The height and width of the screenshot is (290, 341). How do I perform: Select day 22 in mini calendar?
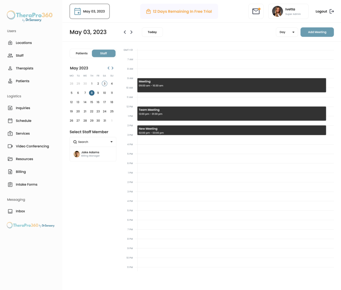[92, 112]
